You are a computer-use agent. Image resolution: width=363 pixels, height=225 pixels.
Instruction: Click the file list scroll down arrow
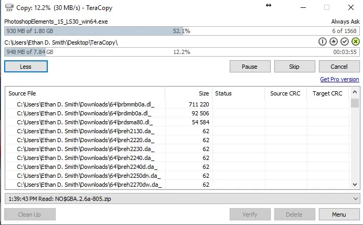(355, 185)
